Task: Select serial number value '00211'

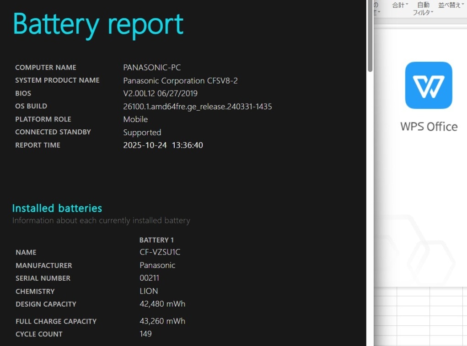Action: pos(149,278)
